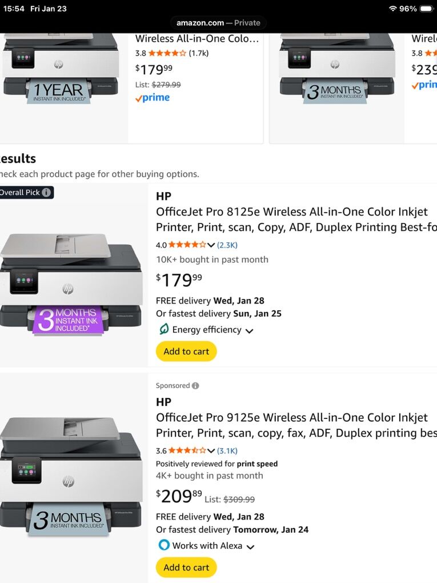
Task: Open the 3.1K reviews link
Action: 227,451
